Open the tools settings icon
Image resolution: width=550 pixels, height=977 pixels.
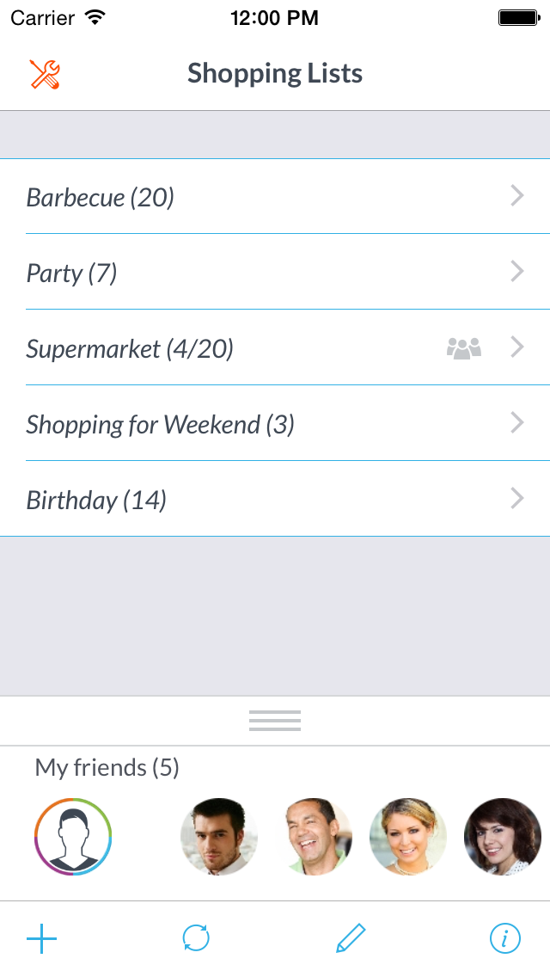coord(45,75)
